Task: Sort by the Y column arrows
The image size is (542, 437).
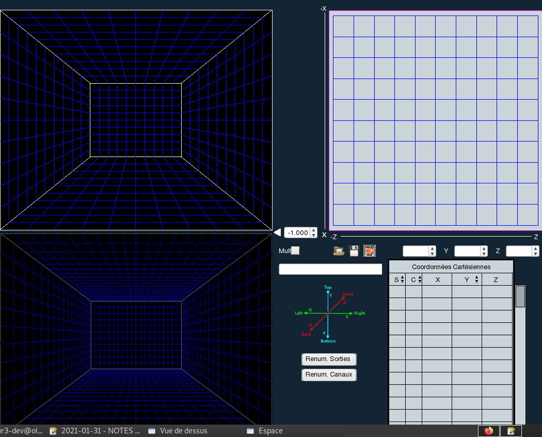Action: tap(476, 279)
